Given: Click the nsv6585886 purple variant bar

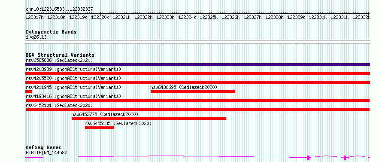Looking at the screenshot, I should tap(197, 64).
